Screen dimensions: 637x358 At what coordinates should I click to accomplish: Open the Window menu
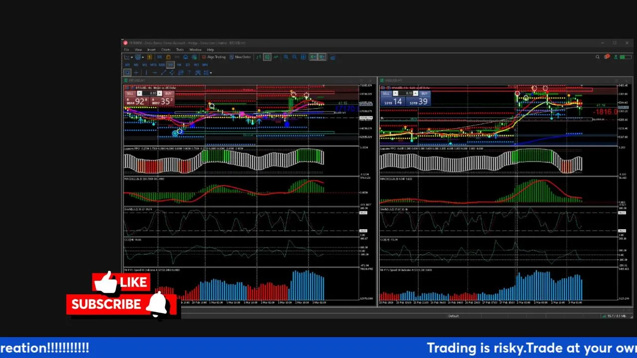[196, 50]
